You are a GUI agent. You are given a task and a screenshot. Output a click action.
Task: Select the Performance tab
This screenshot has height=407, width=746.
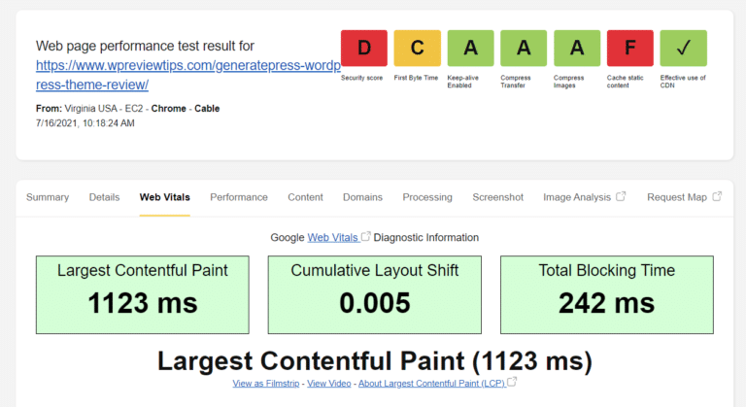coord(239,197)
